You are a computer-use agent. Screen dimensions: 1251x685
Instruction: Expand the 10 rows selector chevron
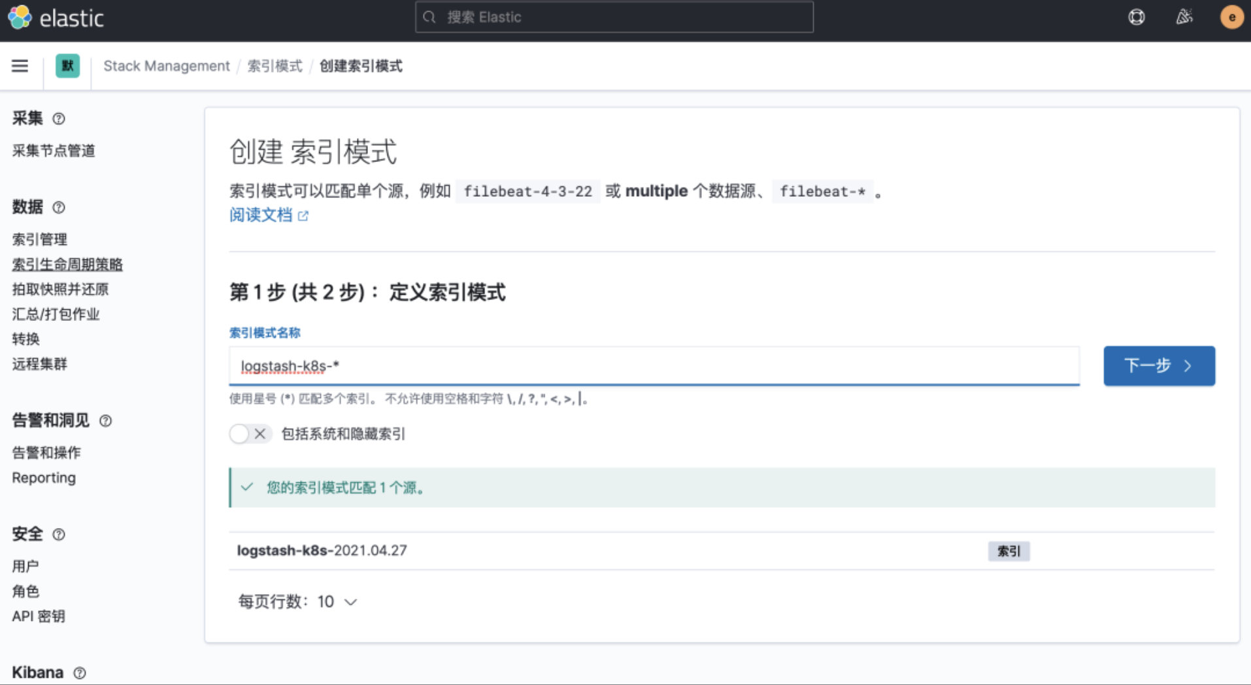351,601
